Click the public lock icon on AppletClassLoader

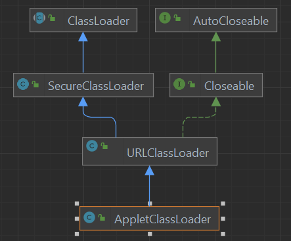pyautogui.click(x=102, y=217)
